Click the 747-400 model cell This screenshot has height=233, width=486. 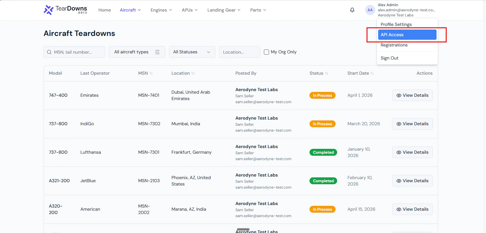[58, 95]
